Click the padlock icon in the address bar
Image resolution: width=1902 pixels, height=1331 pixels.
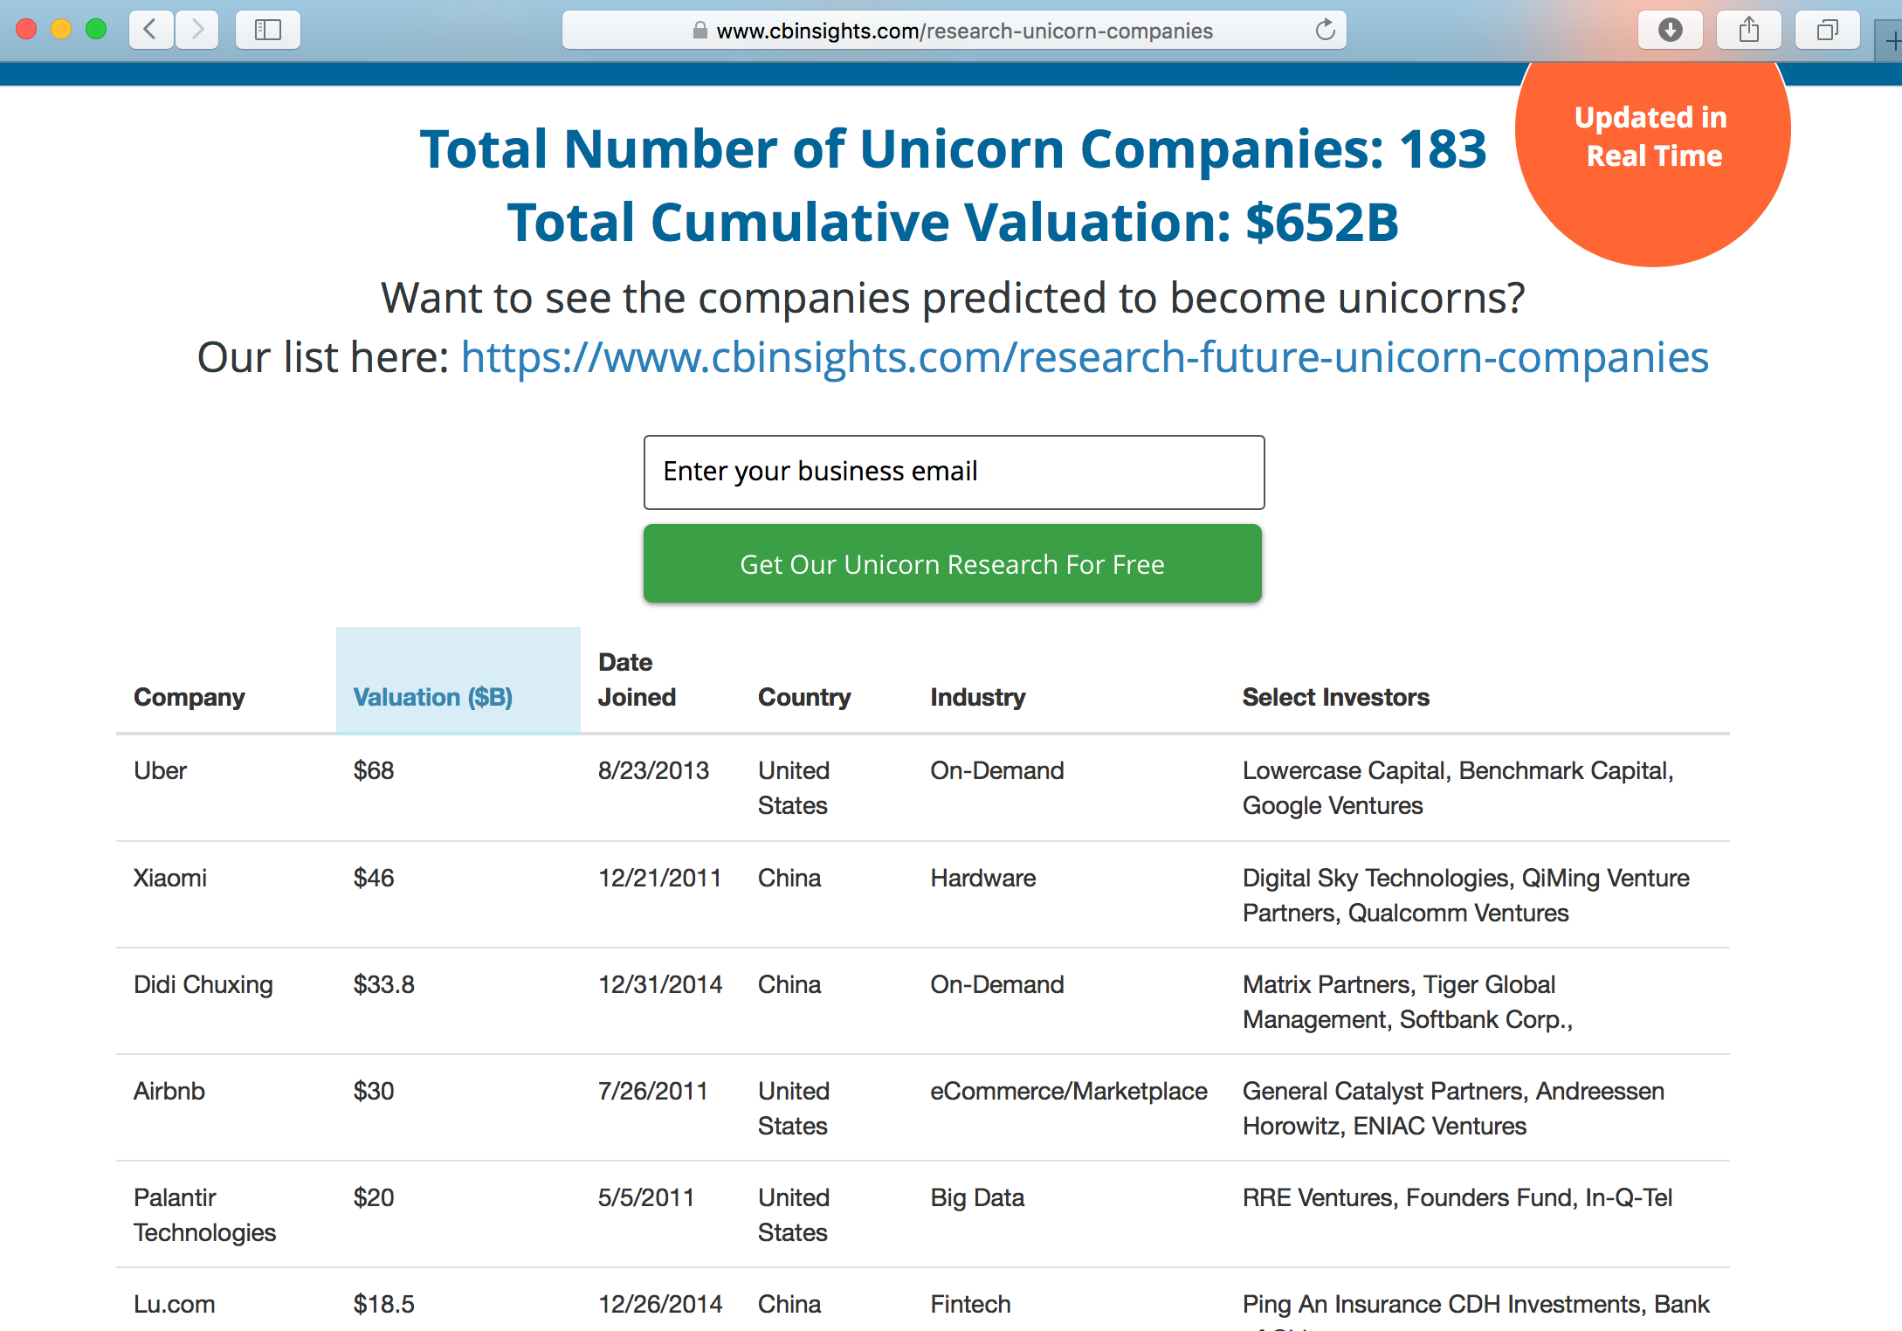(699, 31)
